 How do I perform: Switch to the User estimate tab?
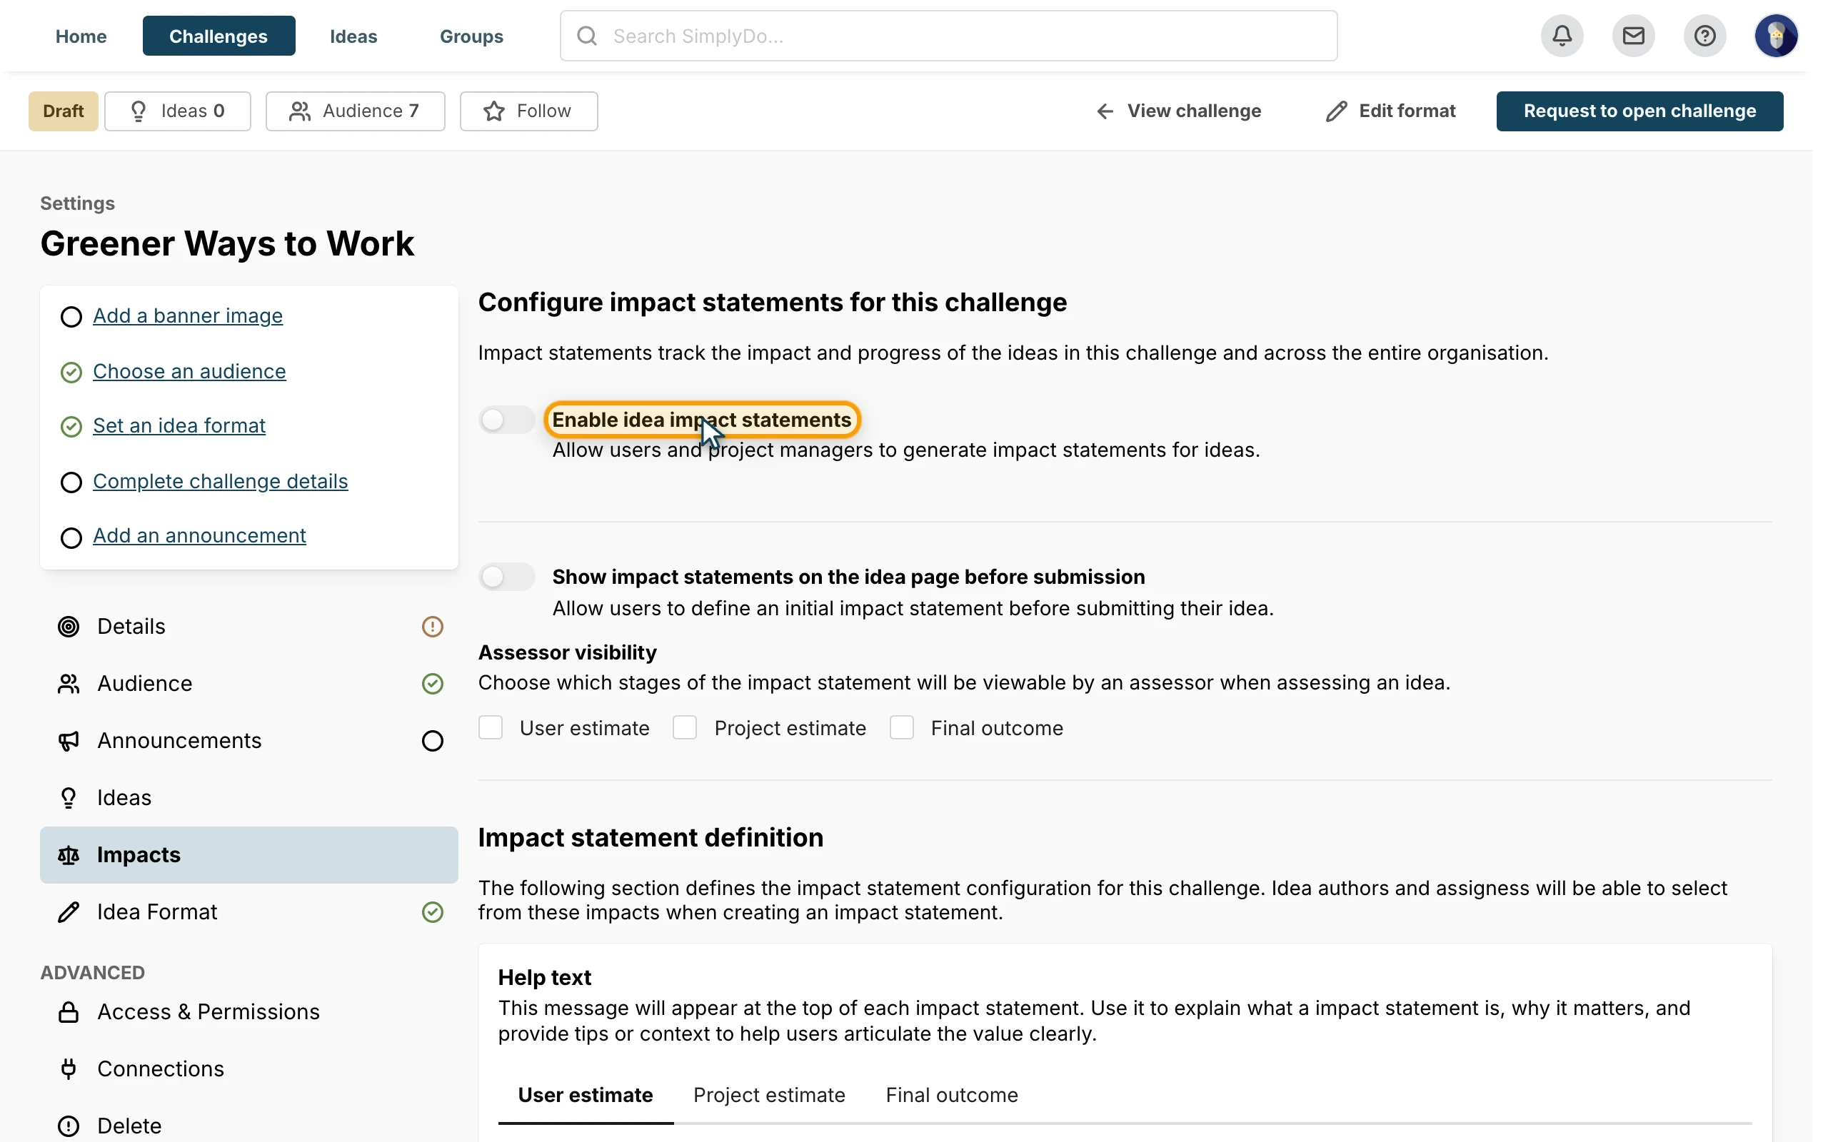(586, 1095)
